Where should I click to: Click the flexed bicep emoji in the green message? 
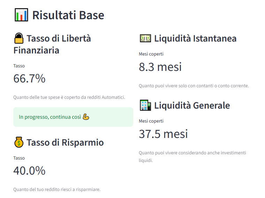pyautogui.click(x=86, y=117)
